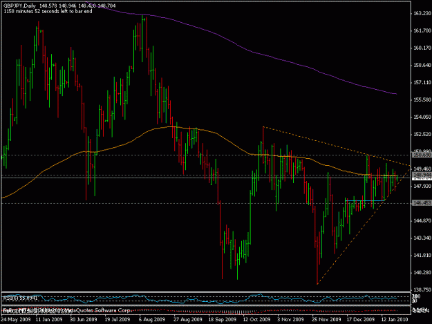Click the 18 Sep 2009 date label
The image size is (432, 324).
click(x=223, y=320)
